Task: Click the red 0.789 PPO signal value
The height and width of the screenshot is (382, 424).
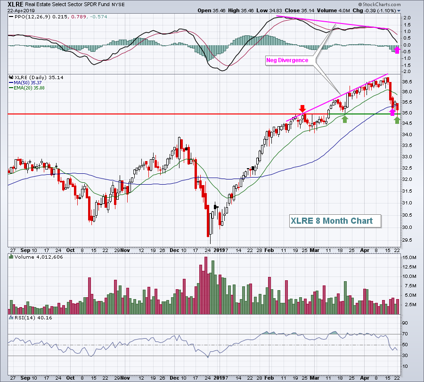Action: click(x=79, y=17)
